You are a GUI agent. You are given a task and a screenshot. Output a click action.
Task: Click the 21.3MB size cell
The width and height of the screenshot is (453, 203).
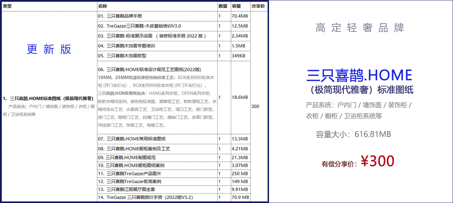(x=240, y=158)
